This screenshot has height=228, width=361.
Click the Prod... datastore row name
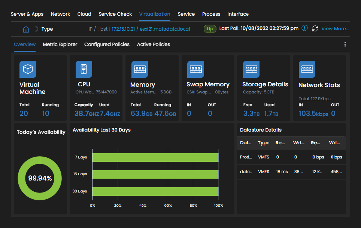tap(246, 157)
